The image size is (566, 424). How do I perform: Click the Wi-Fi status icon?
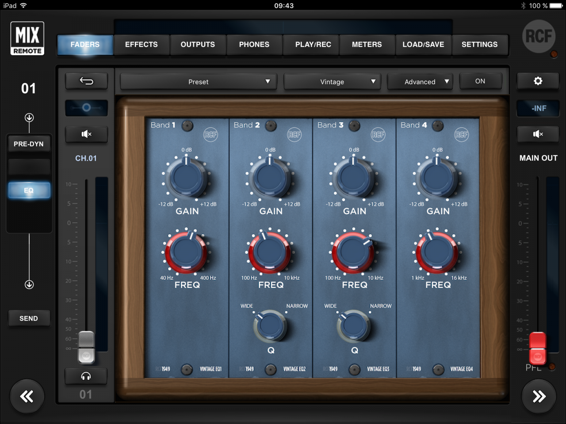(23, 6)
